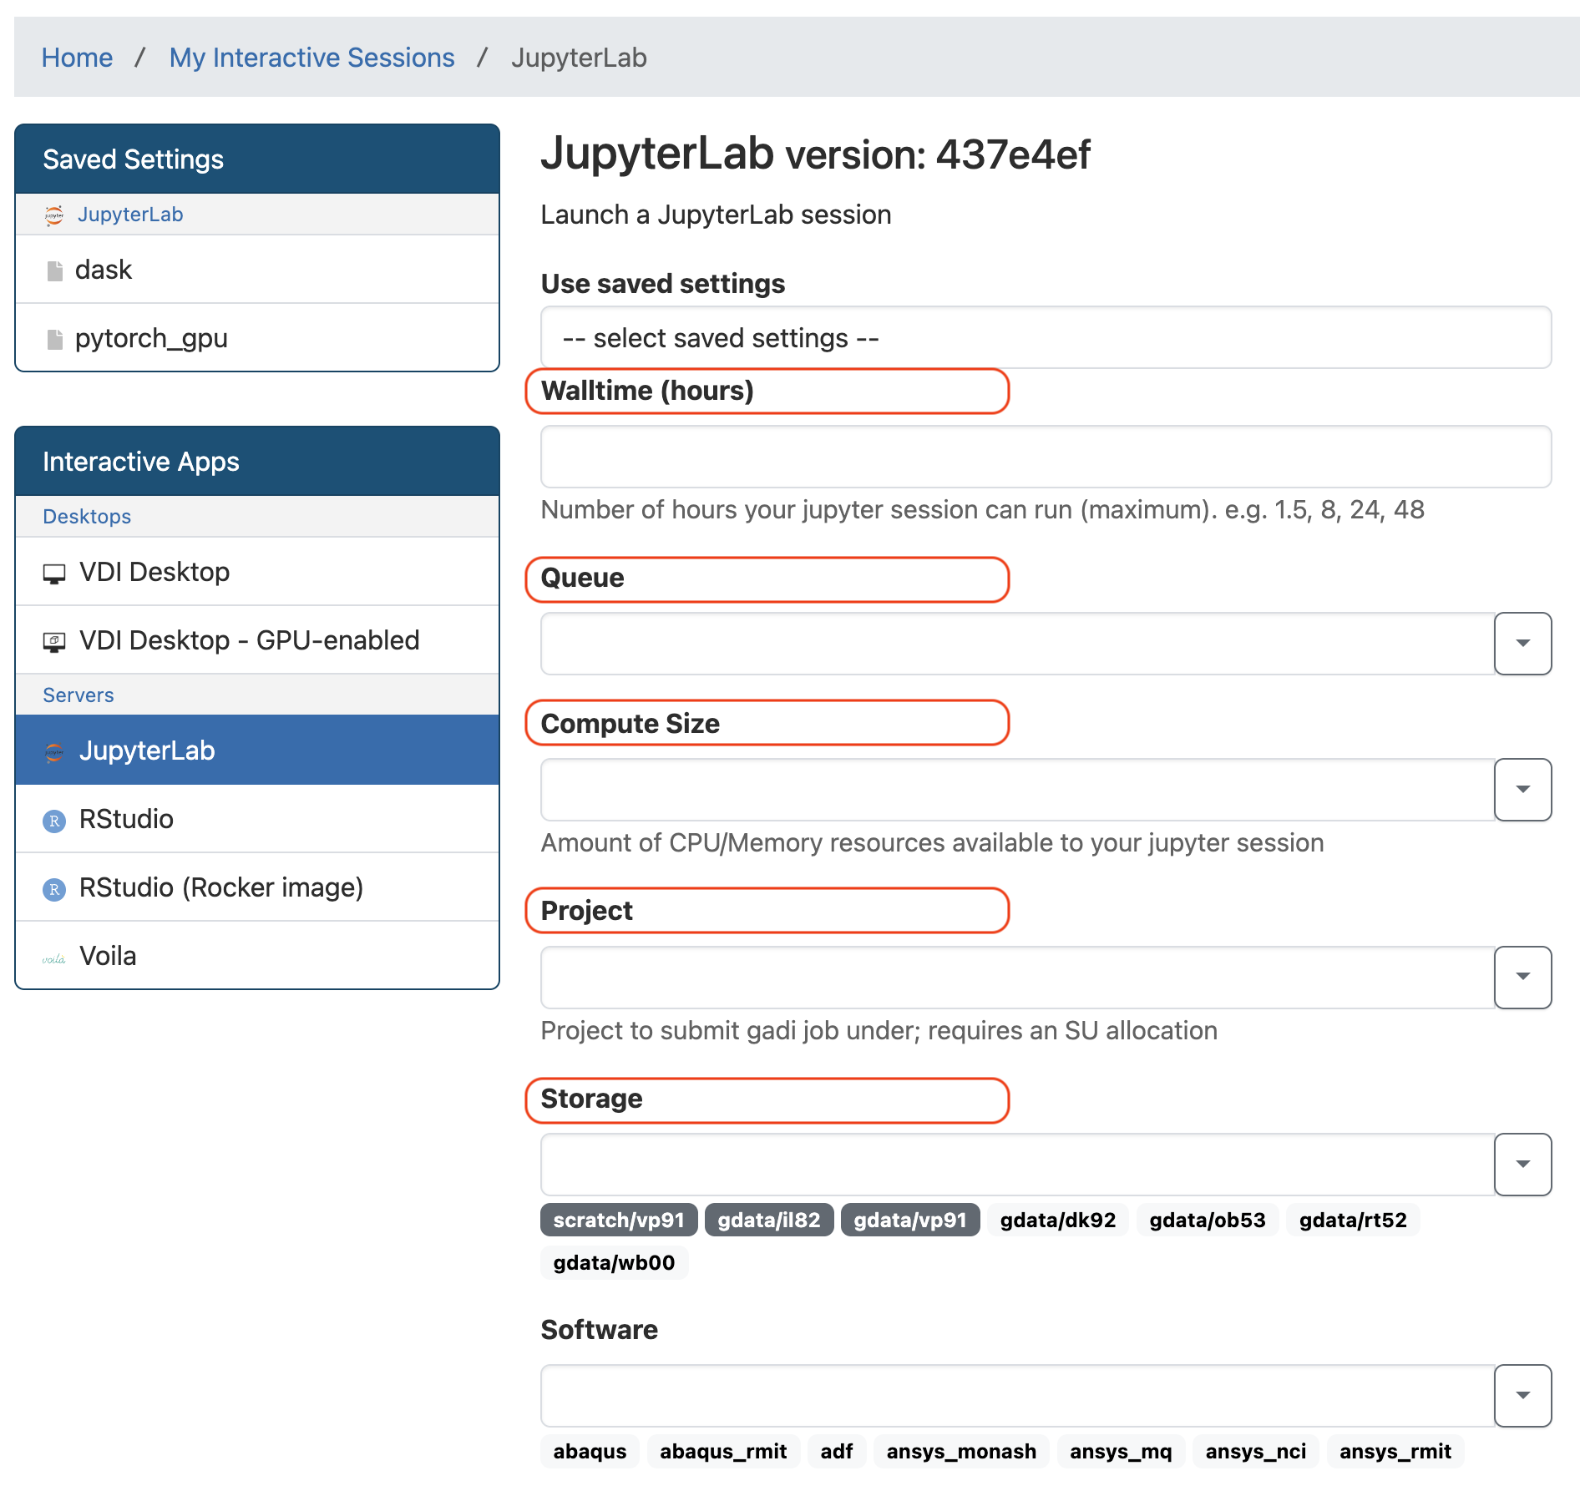Click into the Compute Size text field

[1017, 789]
